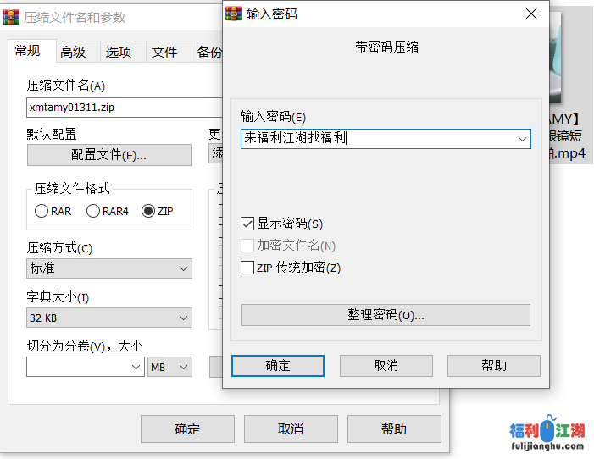Click the 整理密码 button

pyautogui.click(x=386, y=314)
